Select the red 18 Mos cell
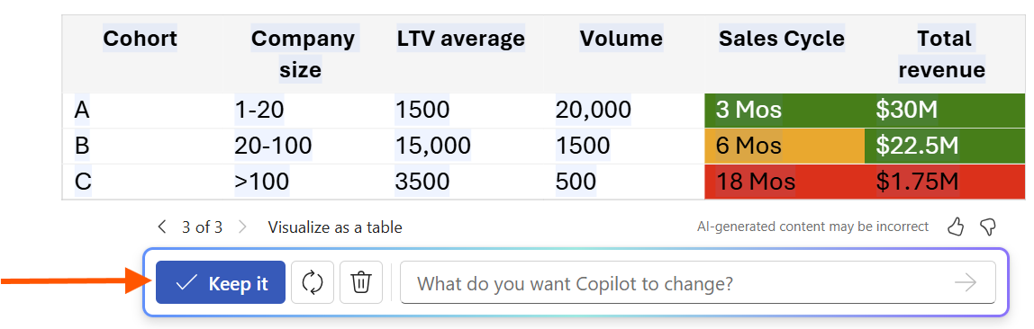 [785, 182]
